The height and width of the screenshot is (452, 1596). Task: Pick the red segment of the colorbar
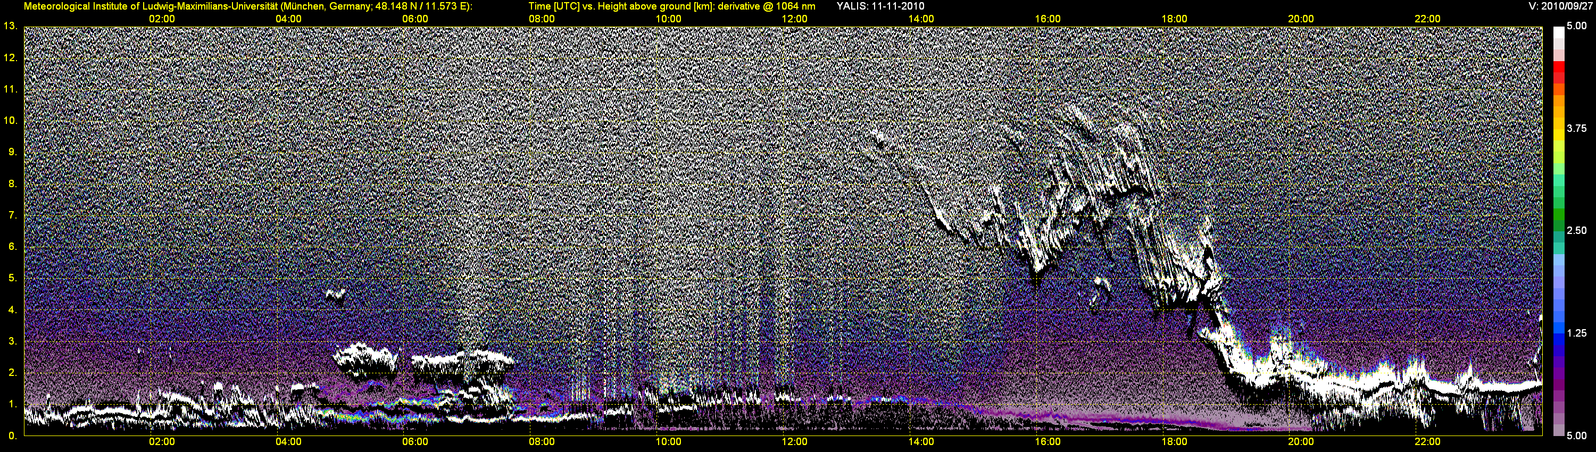coord(1558,67)
